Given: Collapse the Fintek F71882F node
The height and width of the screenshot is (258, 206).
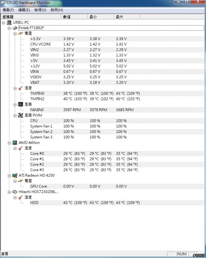Looking at the screenshot, I should tap(9, 28).
